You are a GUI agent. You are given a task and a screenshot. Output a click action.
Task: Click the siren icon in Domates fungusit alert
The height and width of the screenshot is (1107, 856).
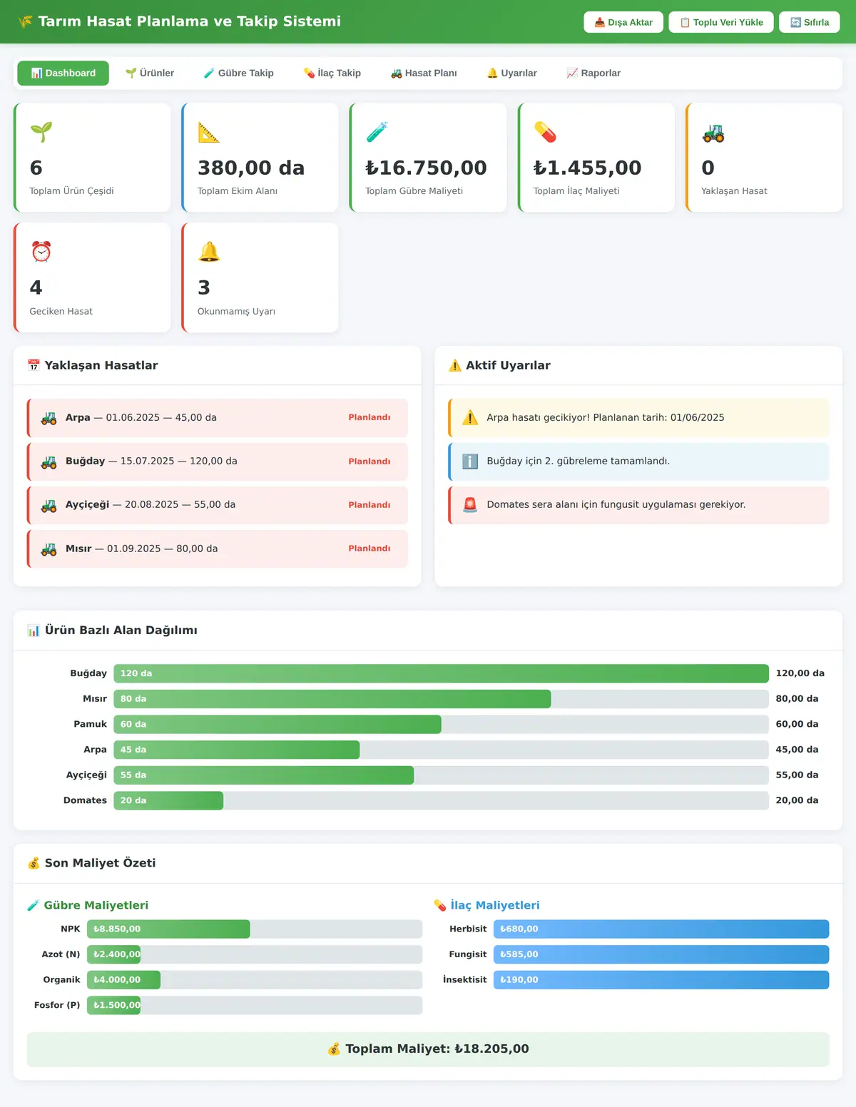[x=470, y=505]
